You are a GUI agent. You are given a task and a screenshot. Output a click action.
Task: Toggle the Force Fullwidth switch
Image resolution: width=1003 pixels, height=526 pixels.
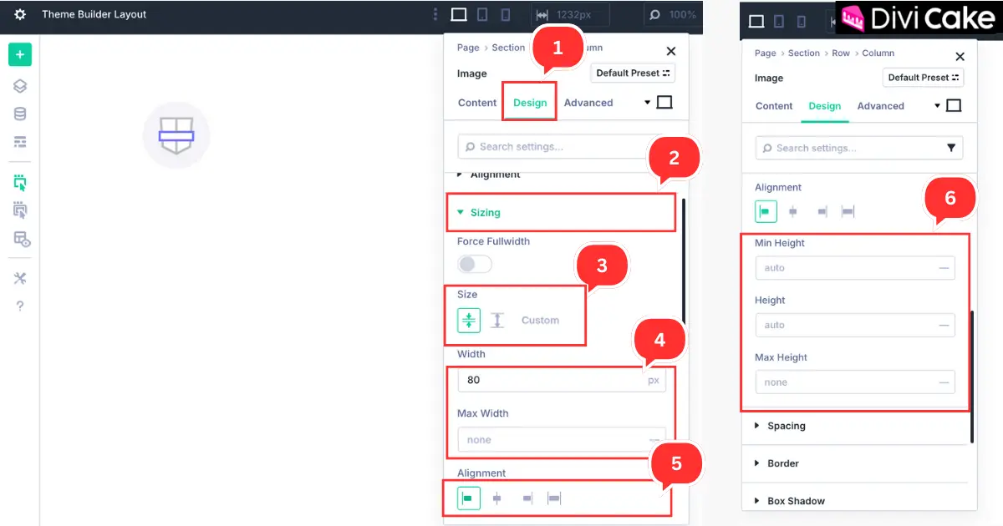(475, 264)
